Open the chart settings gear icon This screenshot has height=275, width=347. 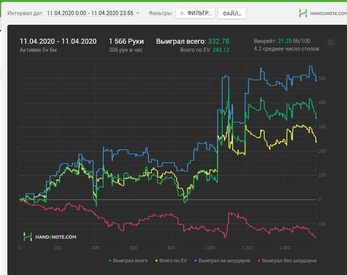click(330, 42)
